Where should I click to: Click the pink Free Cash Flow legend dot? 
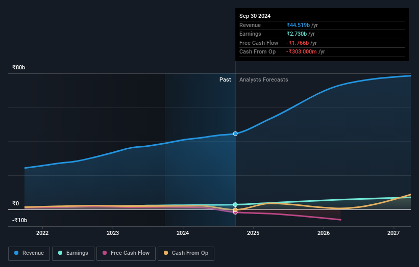105,253
